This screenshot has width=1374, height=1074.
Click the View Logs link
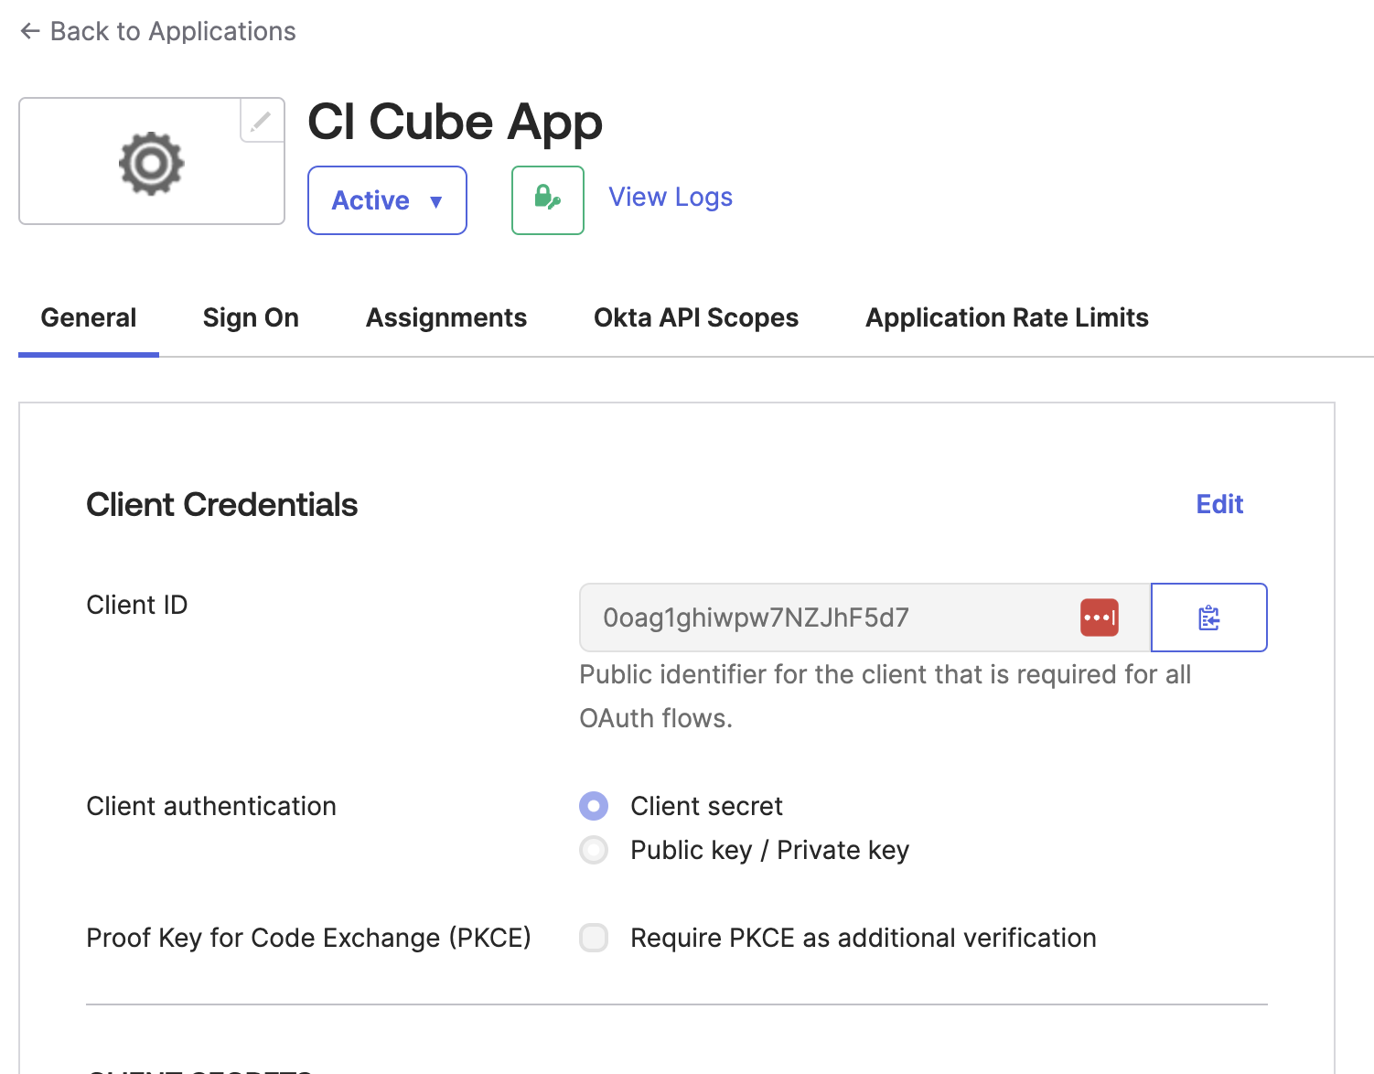tap(670, 196)
